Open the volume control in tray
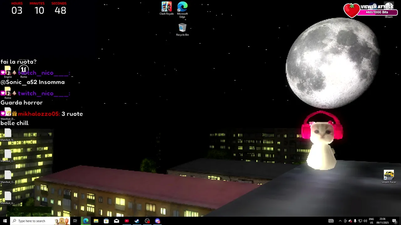This screenshot has height=225, width=401. point(365,221)
